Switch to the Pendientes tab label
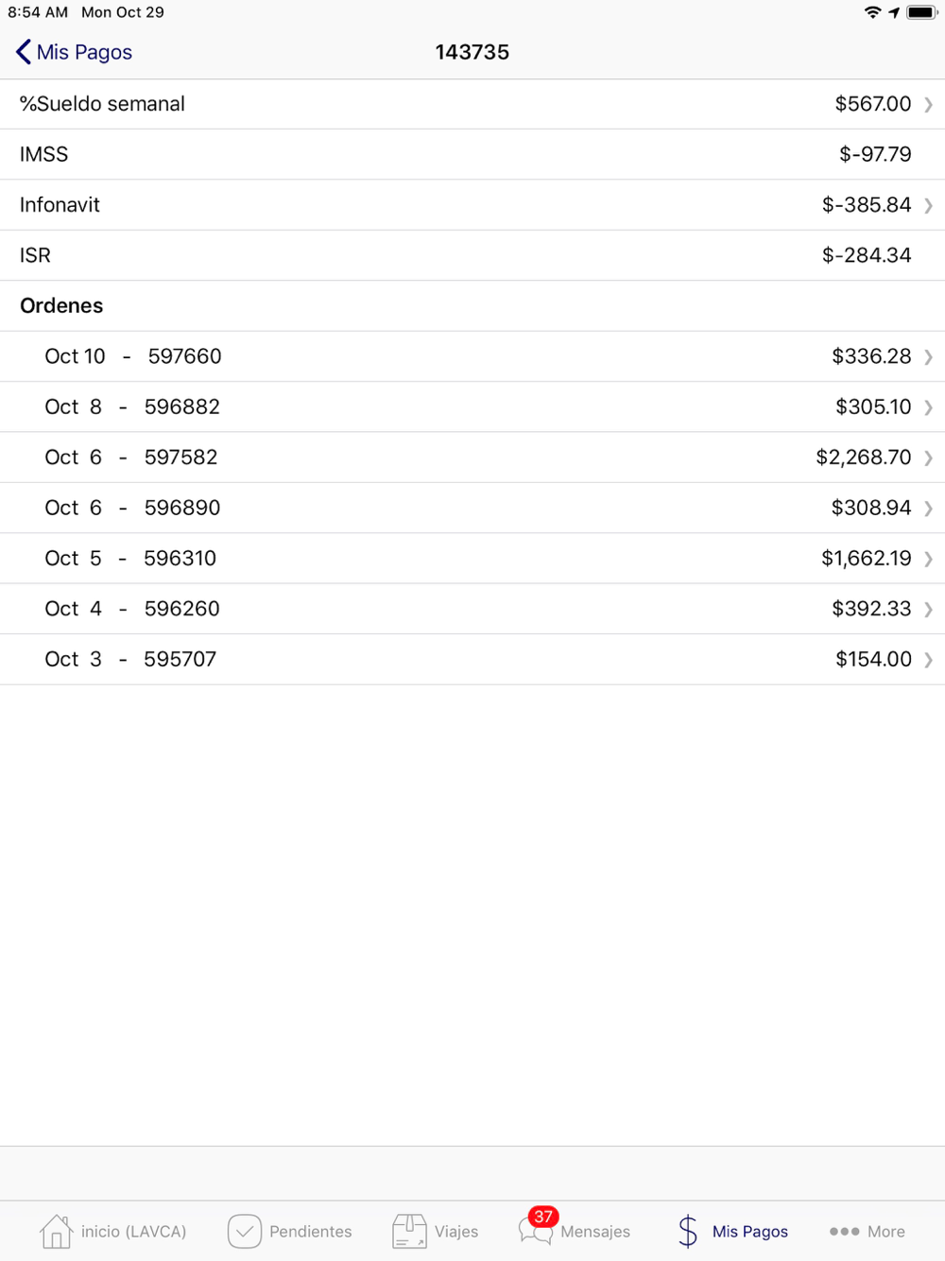 click(x=311, y=1231)
